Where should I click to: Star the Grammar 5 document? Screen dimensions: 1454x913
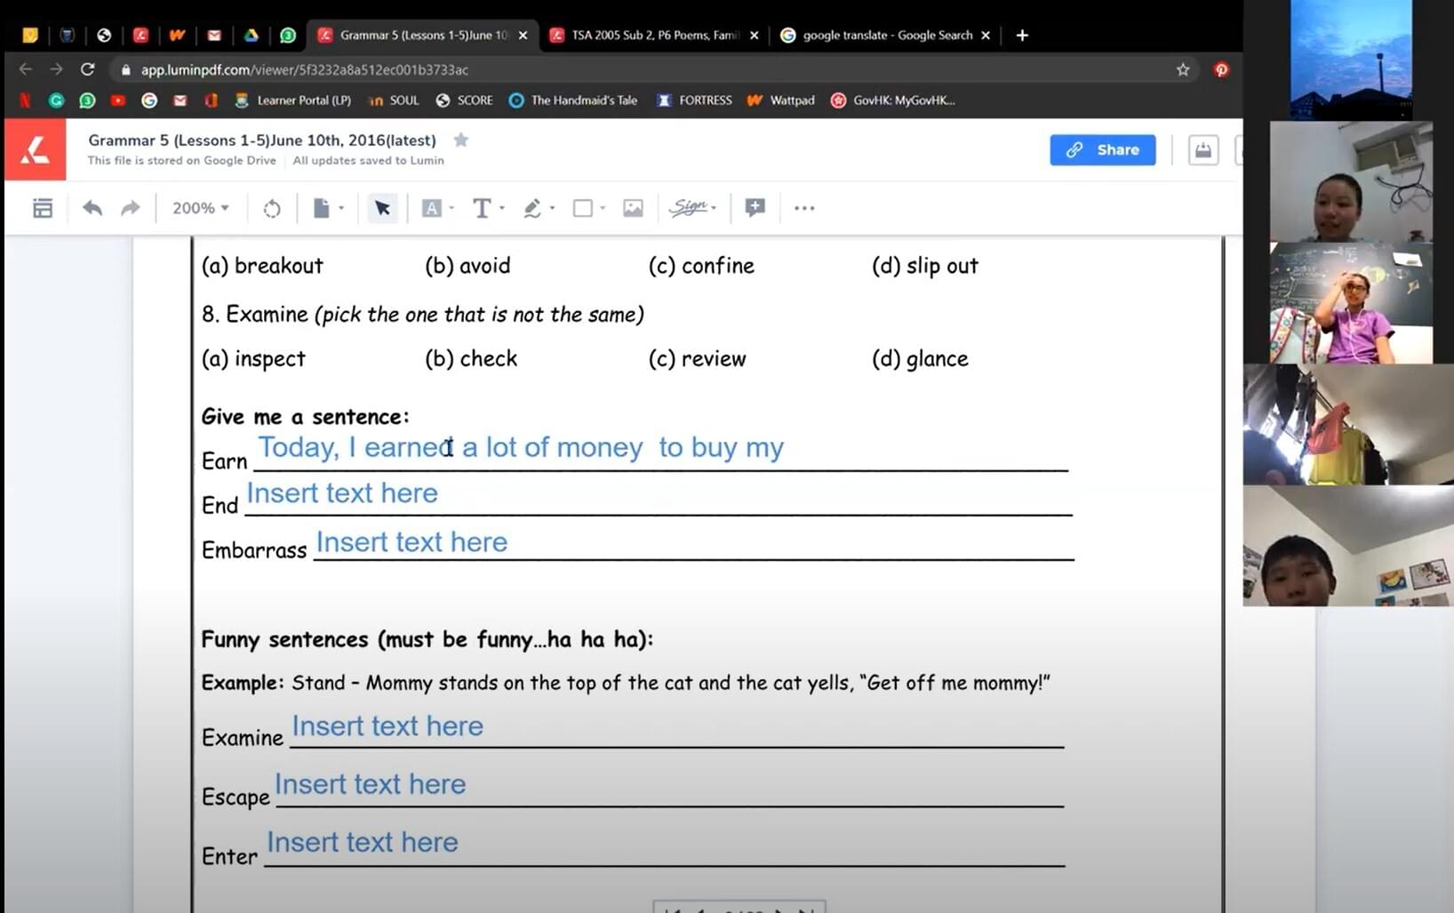[x=461, y=140]
